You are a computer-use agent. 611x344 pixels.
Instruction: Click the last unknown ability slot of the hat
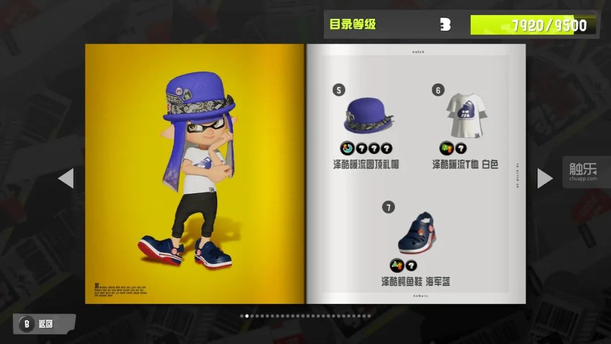click(x=386, y=148)
